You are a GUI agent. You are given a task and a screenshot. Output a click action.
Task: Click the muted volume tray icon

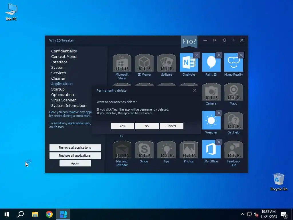tap(256, 214)
